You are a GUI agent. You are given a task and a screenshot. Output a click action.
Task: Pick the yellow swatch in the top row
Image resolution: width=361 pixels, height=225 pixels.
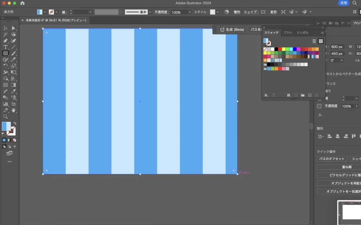pos(284,49)
